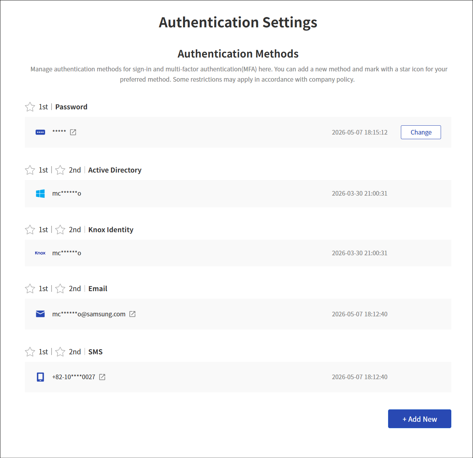Click the Authentication Settings page title
Viewport: 473px width, 458px height.
point(238,22)
